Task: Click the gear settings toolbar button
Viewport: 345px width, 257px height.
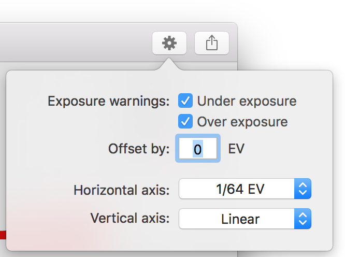Action: tap(169, 43)
